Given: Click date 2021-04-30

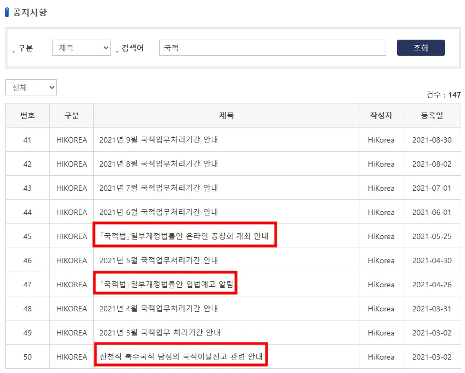Looking at the screenshot, I should click(432, 260).
